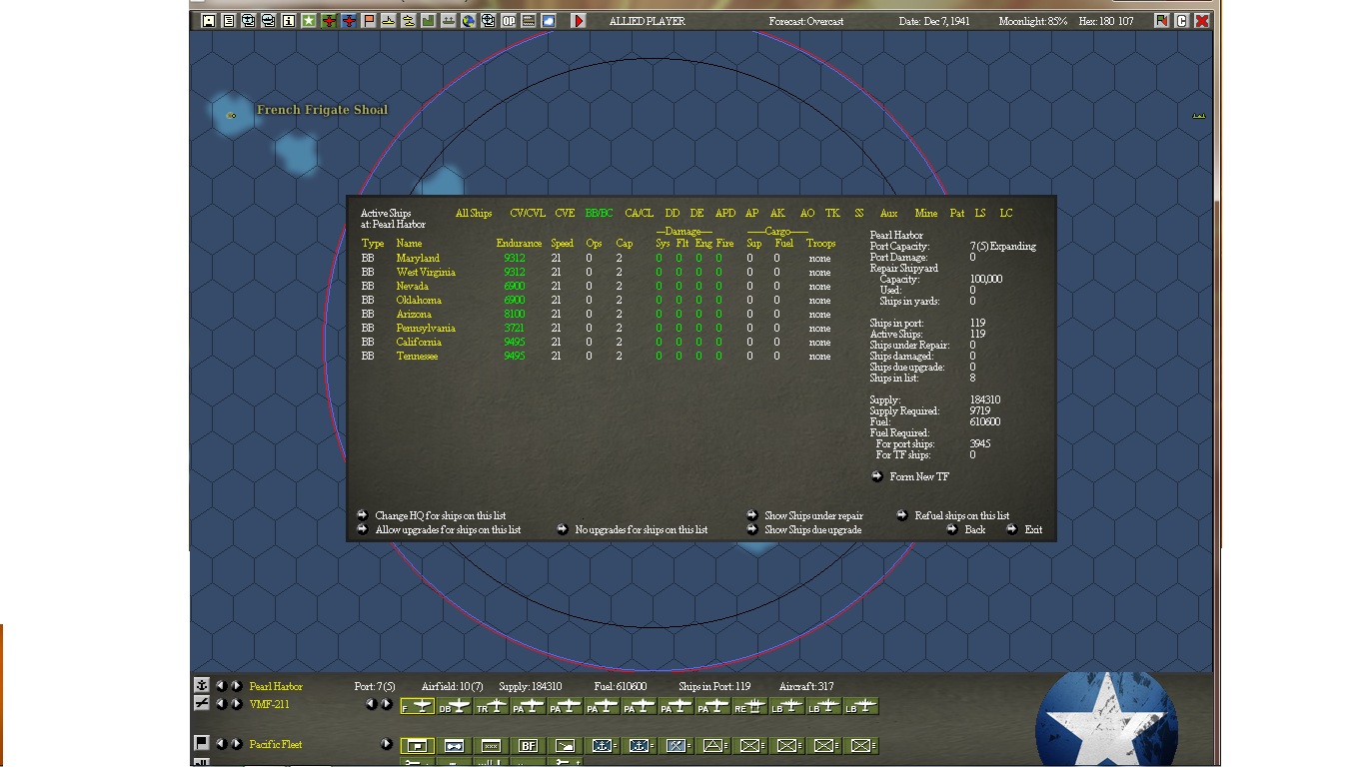Open the globe icon in top toolbar
This screenshot has height=767, width=1365.
tap(468, 21)
